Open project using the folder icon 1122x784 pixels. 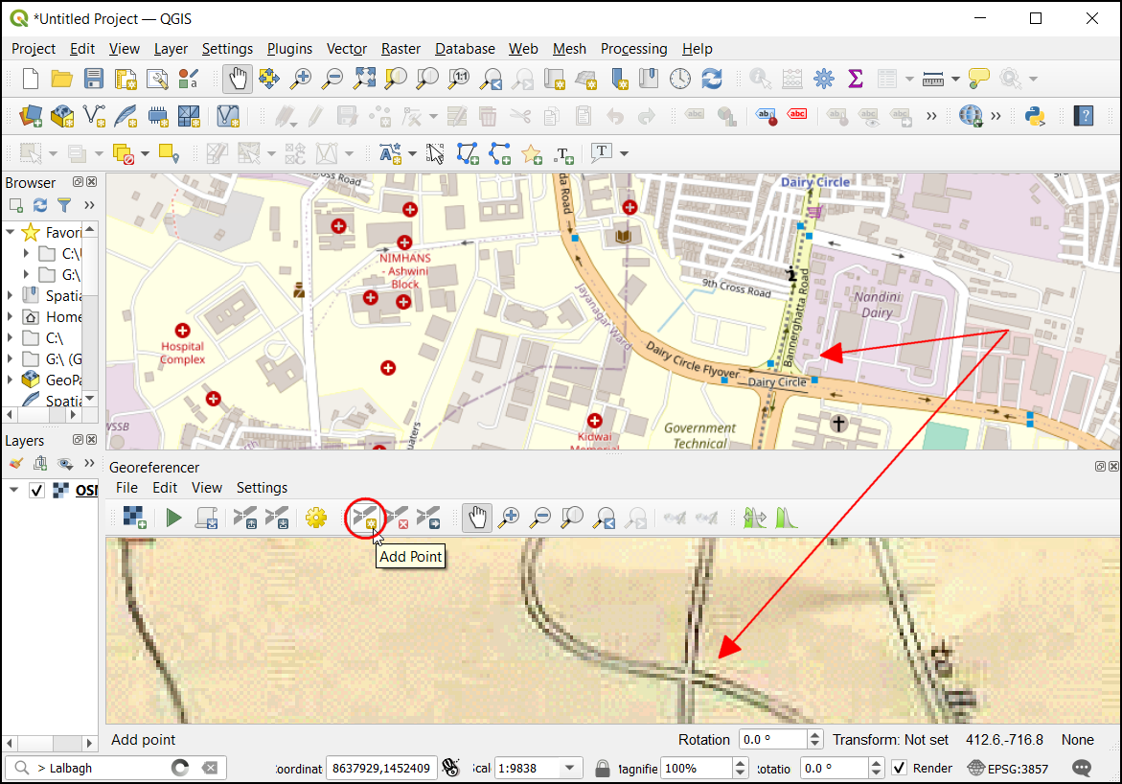(62, 78)
